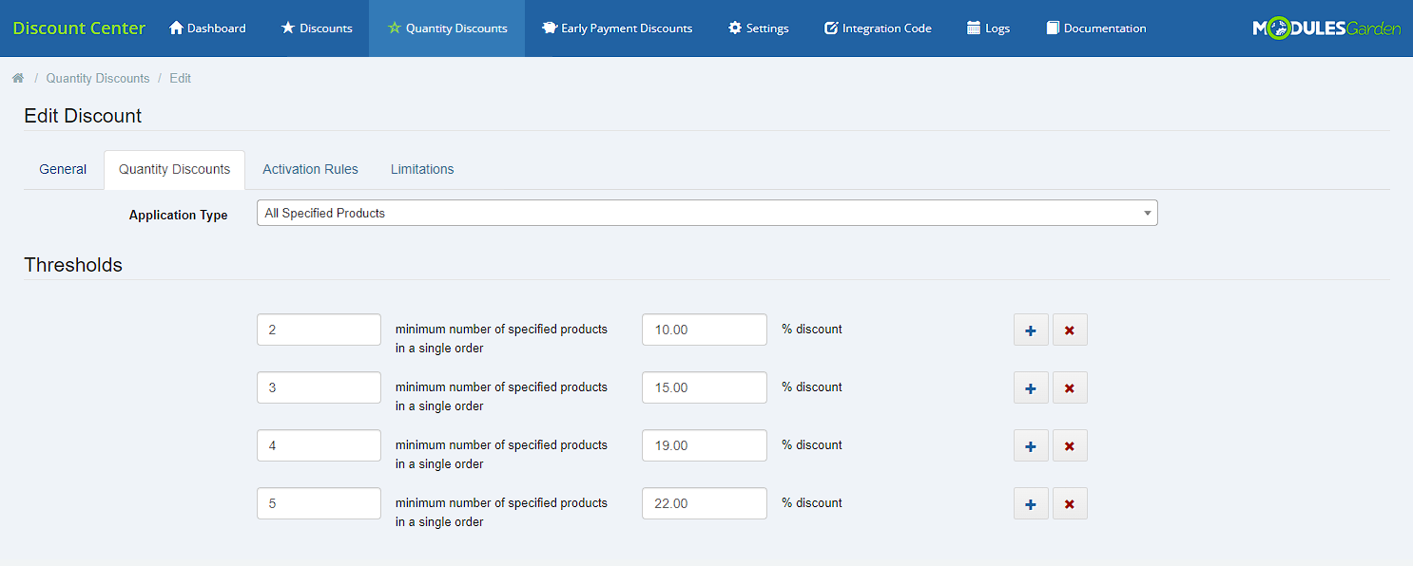1413x566 pixels.
Task: Open the Documentation link
Action: 1095,28
